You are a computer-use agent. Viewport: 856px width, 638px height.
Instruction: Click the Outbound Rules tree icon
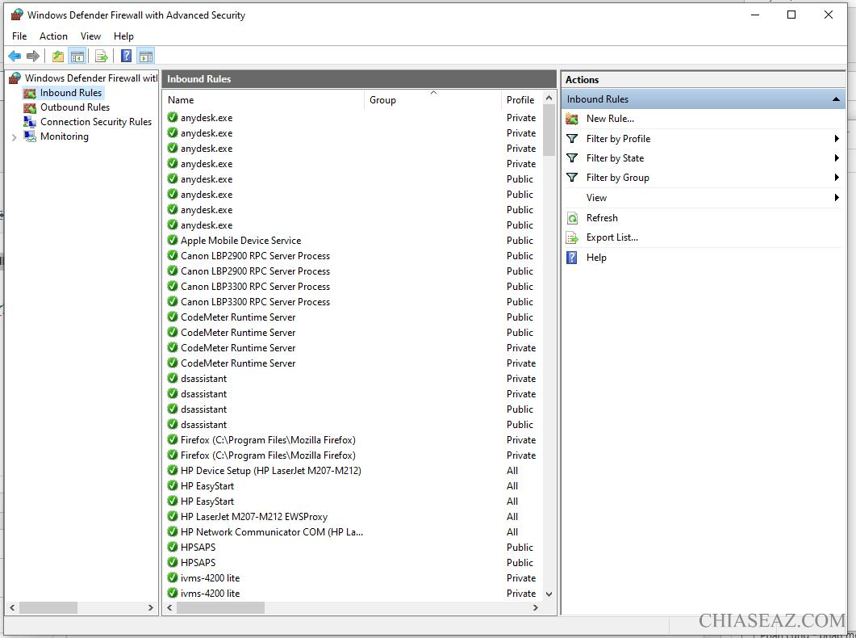point(30,107)
